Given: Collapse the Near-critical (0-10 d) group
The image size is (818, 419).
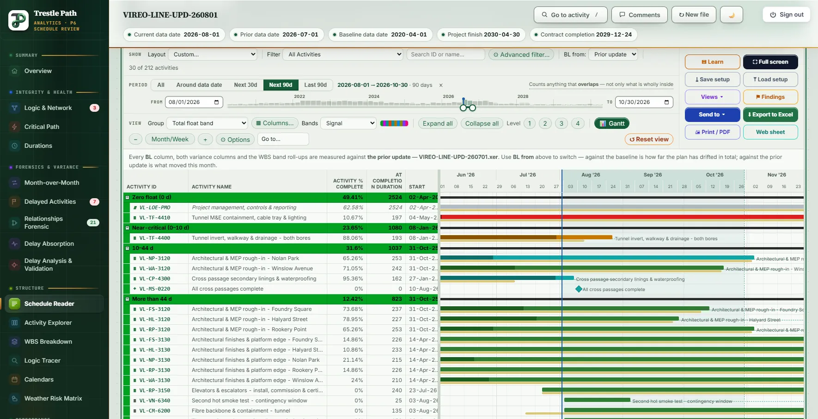Looking at the screenshot, I should 127,228.
